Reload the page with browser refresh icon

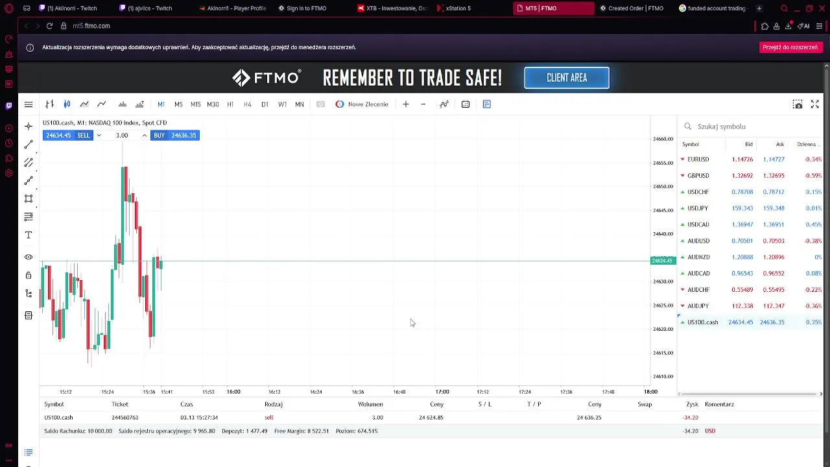coord(49,26)
